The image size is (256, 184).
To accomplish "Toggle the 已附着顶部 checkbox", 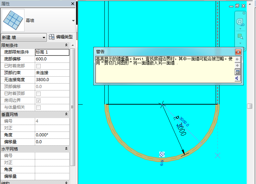I will [38, 94].
